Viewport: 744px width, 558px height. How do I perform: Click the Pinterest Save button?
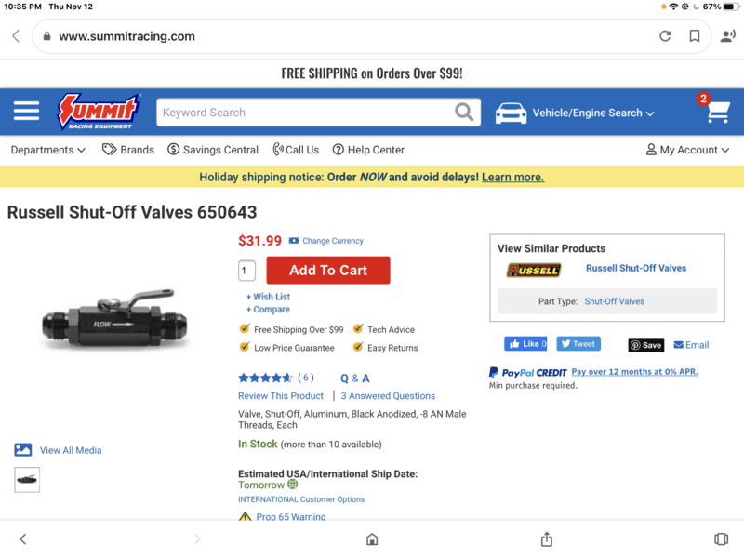pyautogui.click(x=646, y=344)
